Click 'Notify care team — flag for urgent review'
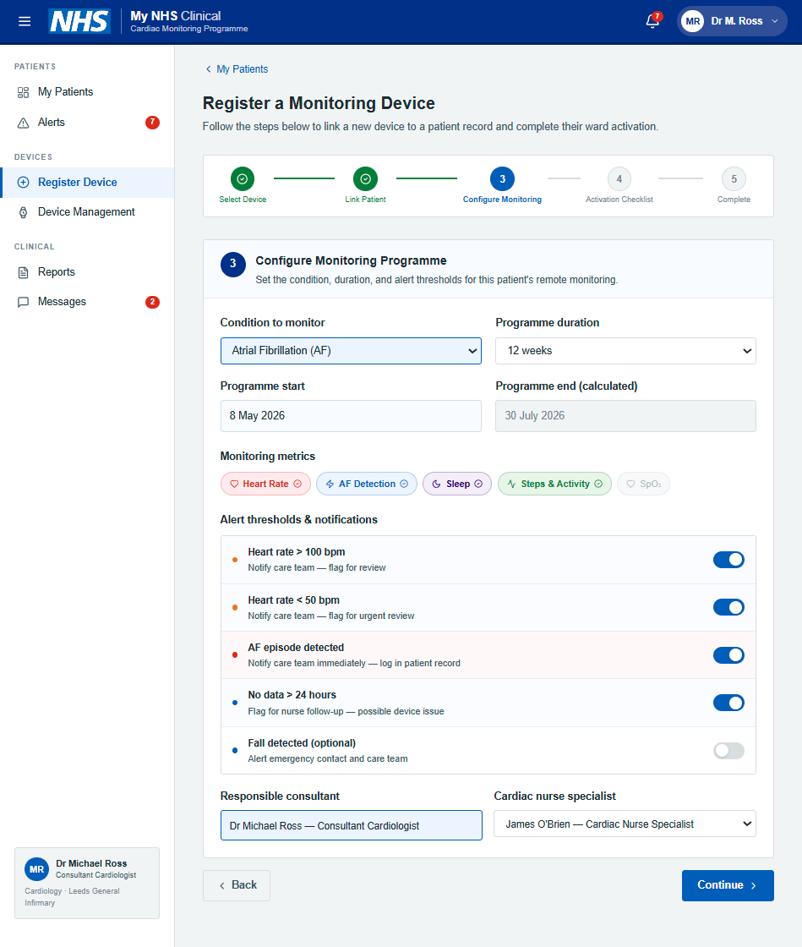The height and width of the screenshot is (947, 802). pos(331,616)
